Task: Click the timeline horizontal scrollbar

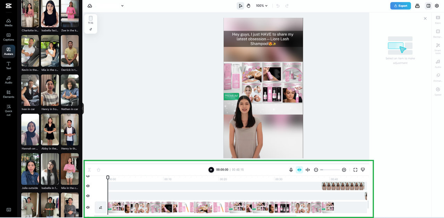Action: [195, 216]
